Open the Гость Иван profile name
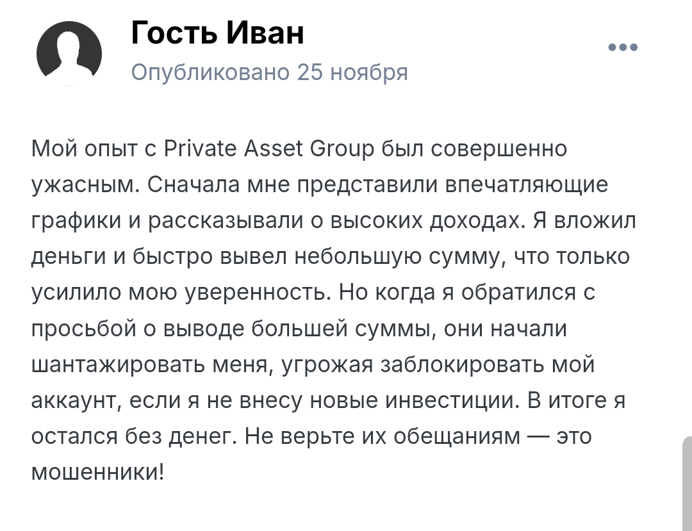 [218, 34]
